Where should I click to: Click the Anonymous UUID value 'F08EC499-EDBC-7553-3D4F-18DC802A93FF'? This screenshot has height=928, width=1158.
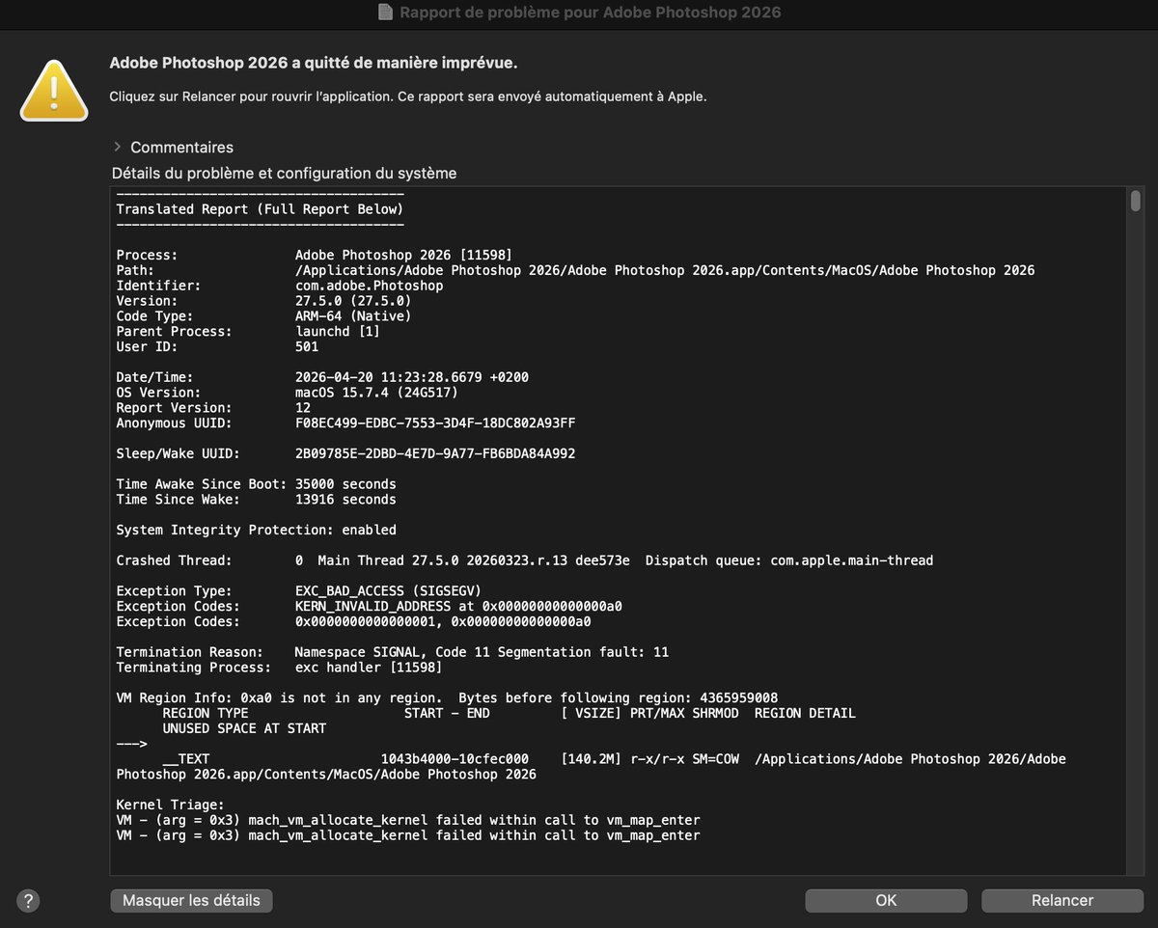click(x=435, y=423)
